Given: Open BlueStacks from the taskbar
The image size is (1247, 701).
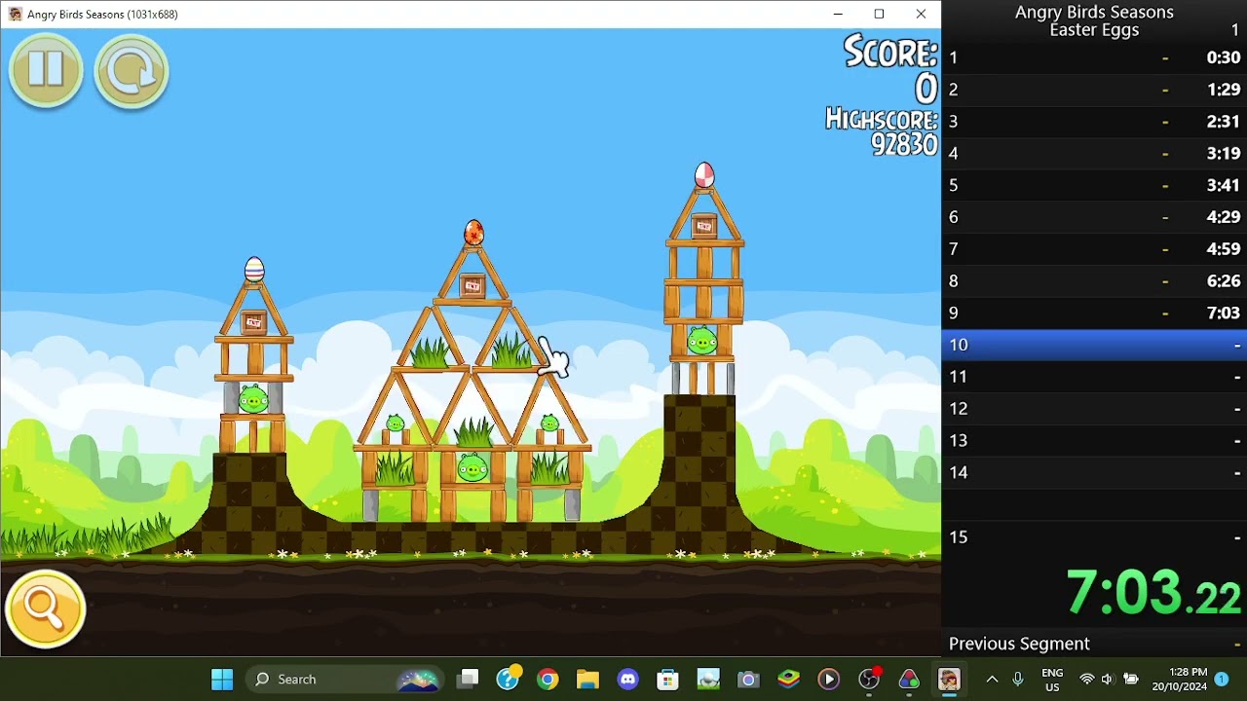Looking at the screenshot, I should pyautogui.click(x=788, y=680).
